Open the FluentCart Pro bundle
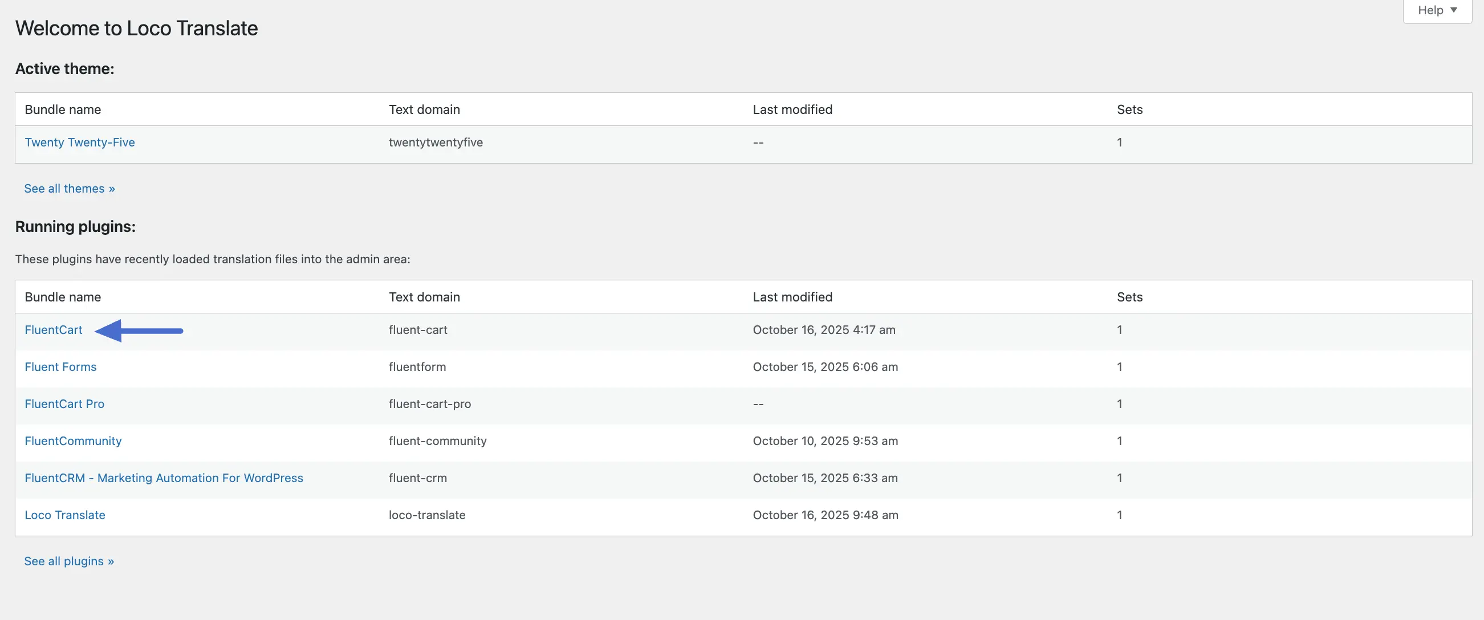The height and width of the screenshot is (620, 1484). coord(64,403)
